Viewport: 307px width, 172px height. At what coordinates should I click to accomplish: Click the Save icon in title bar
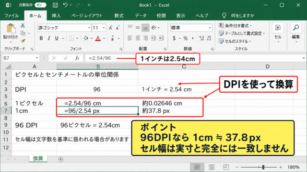coord(55,5)
